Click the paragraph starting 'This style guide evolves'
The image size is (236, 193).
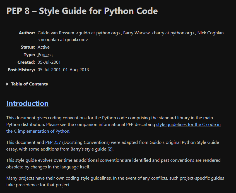point(113,163)
